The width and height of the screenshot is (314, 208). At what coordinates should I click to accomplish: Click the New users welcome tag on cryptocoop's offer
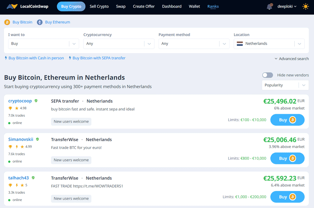pos(71,121)
